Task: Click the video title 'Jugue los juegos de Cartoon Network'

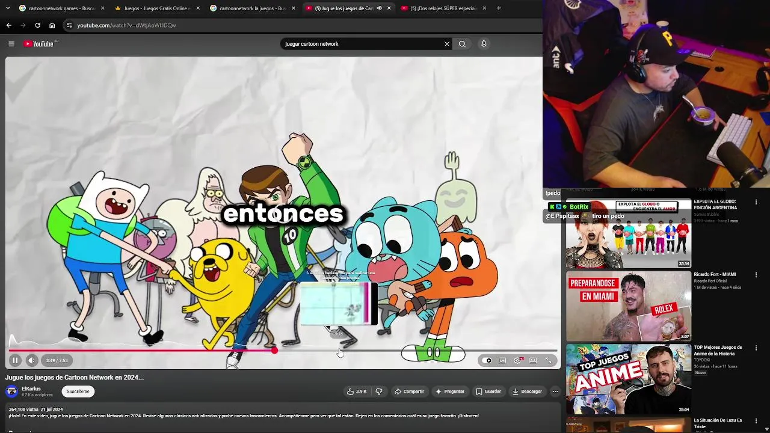Action: click(75, 378)
